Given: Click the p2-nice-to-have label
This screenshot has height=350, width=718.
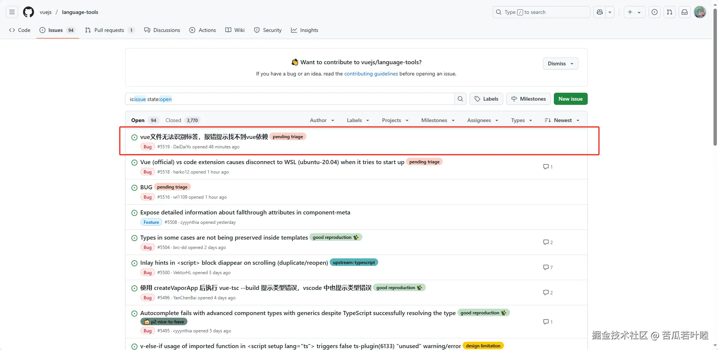Looking at the screenshot, I should 164,322.
